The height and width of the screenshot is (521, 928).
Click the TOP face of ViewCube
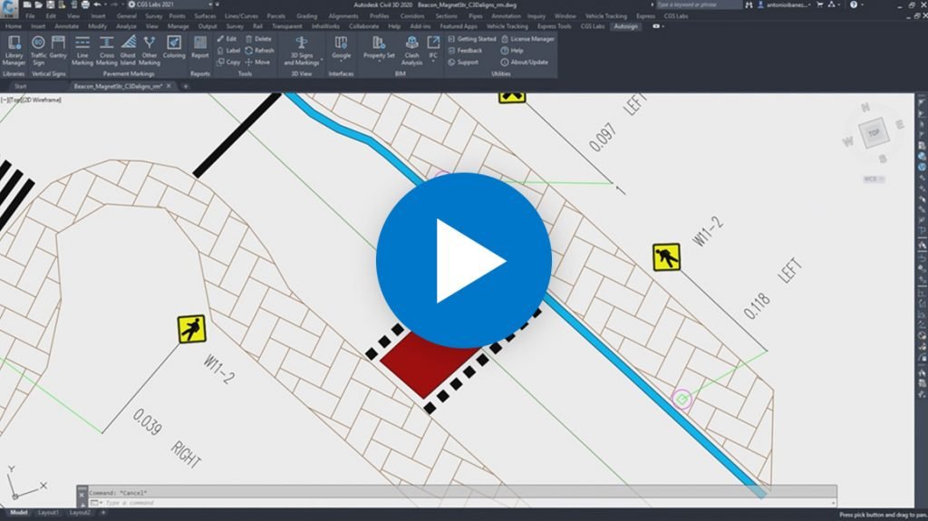(x=874, y=133)
